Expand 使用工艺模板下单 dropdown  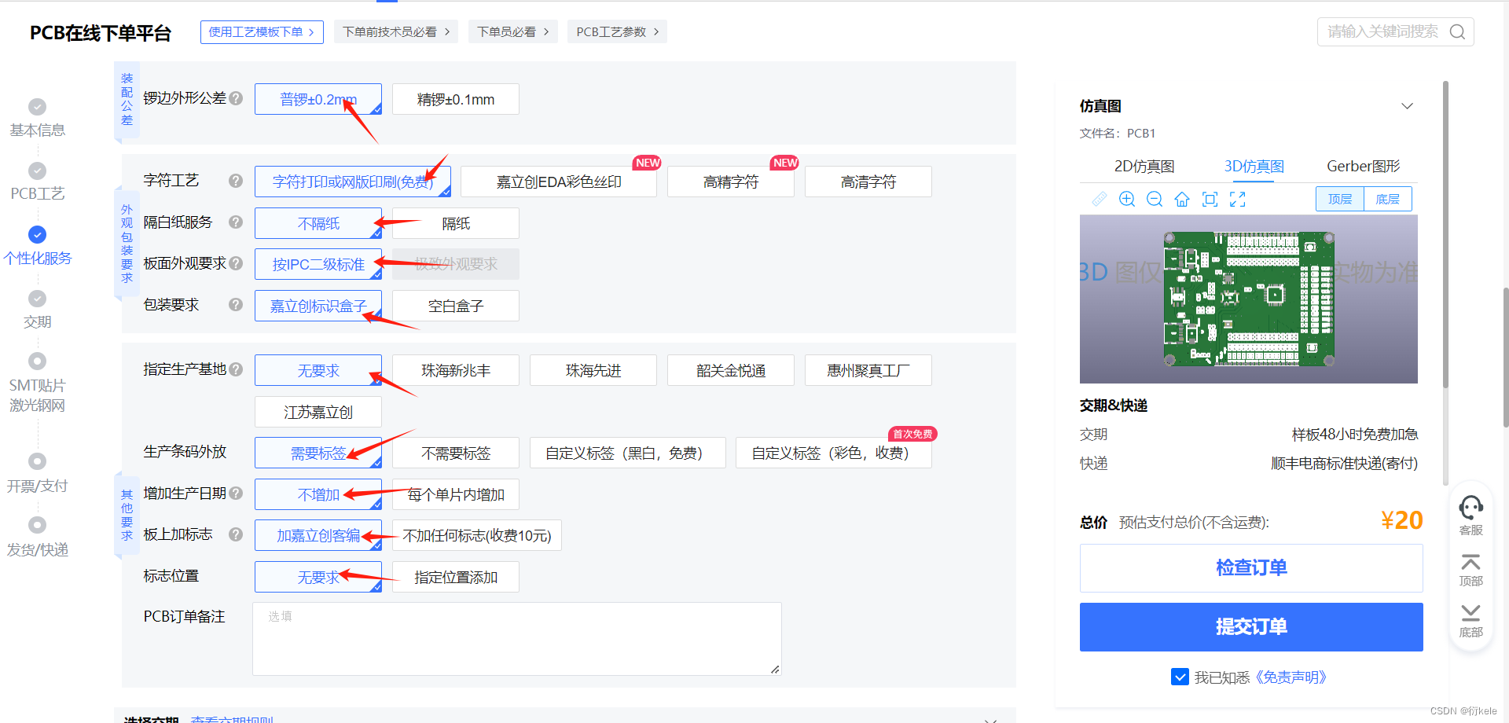[262, 31]
